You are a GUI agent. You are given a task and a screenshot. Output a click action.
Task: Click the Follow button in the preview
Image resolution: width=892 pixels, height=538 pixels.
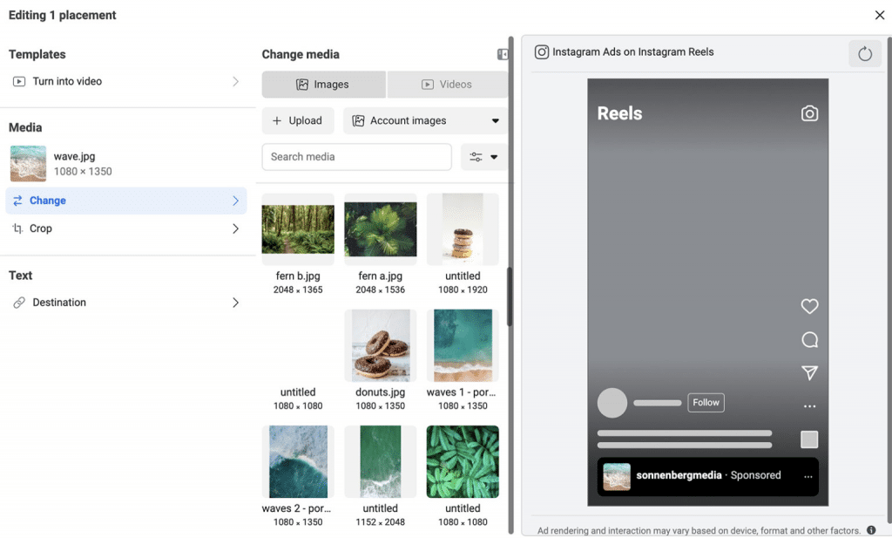[x=706, y=403]
